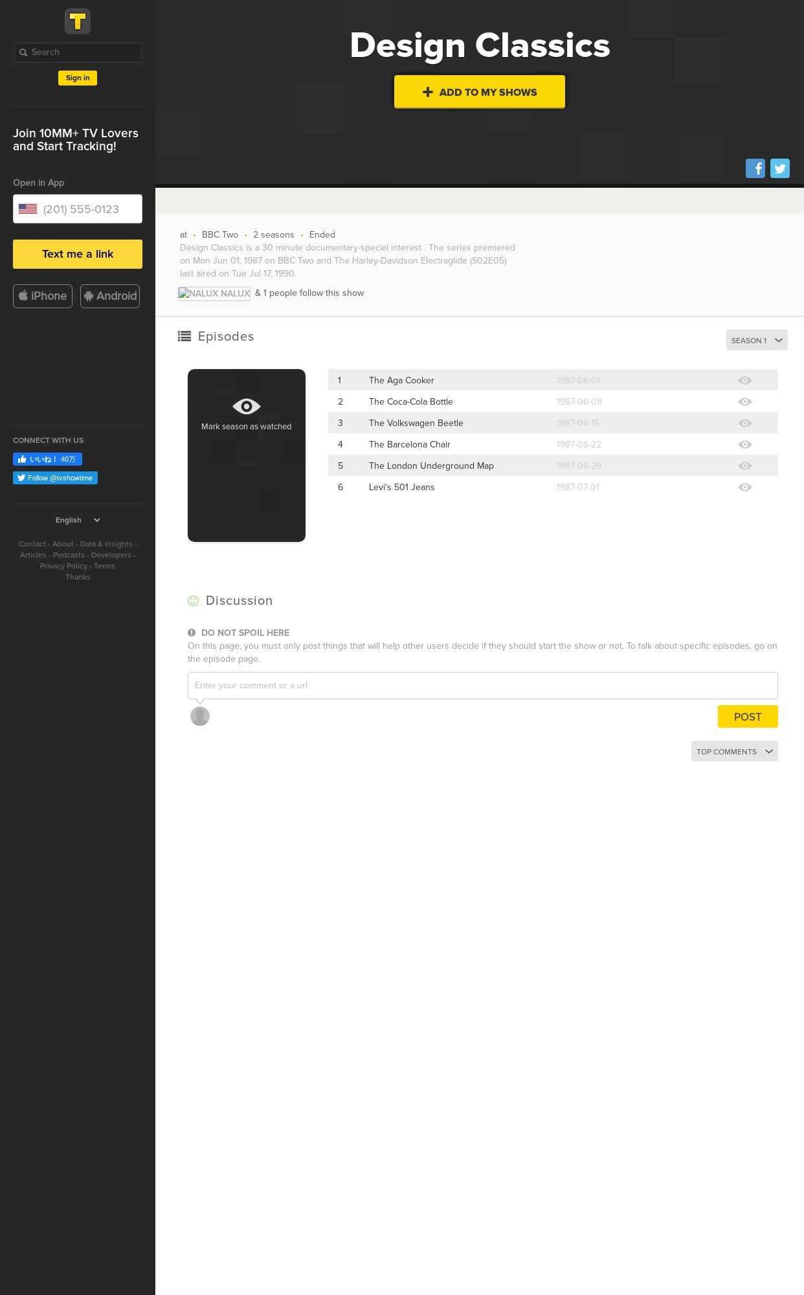Image resolution: width=804 pixels, height=1295 pixels.
Task: Open the iPhone app button
Action: click(x=43, y=296)
